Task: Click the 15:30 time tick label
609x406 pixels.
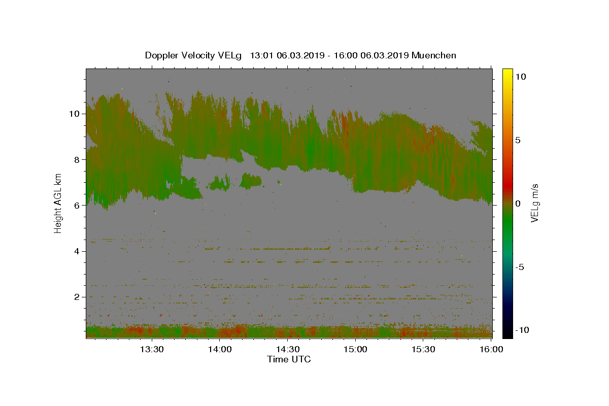Action: coord(423,349)
